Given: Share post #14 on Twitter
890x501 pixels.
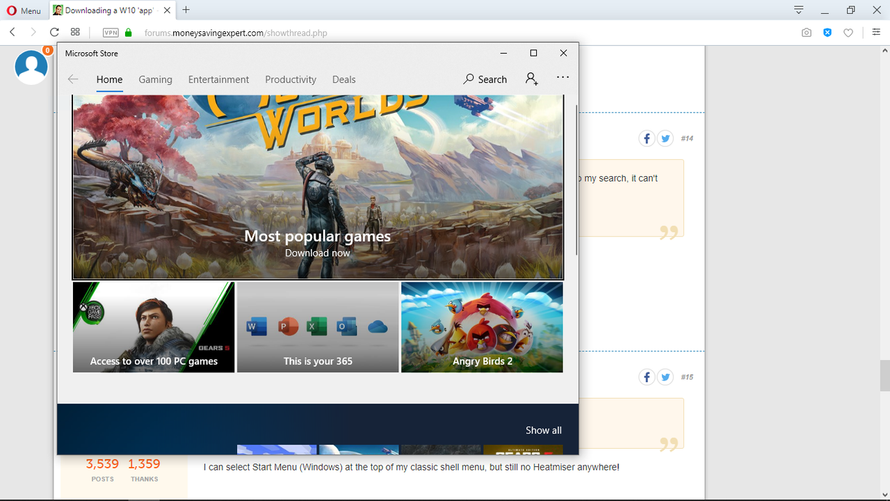Looking at the screenshot, I should (x=665, y=138).
